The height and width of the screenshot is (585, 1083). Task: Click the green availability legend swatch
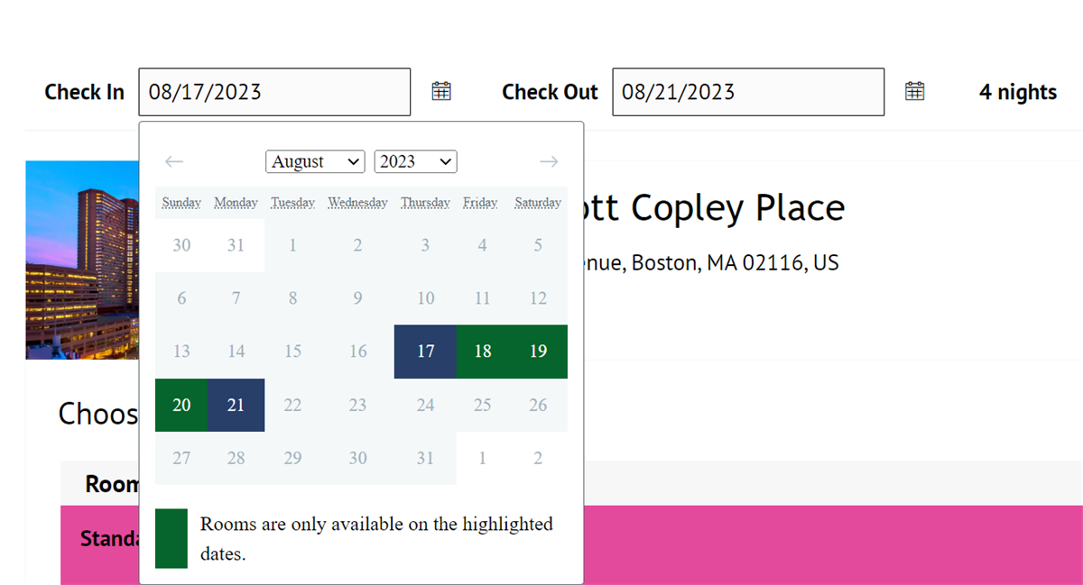[171, 538]
